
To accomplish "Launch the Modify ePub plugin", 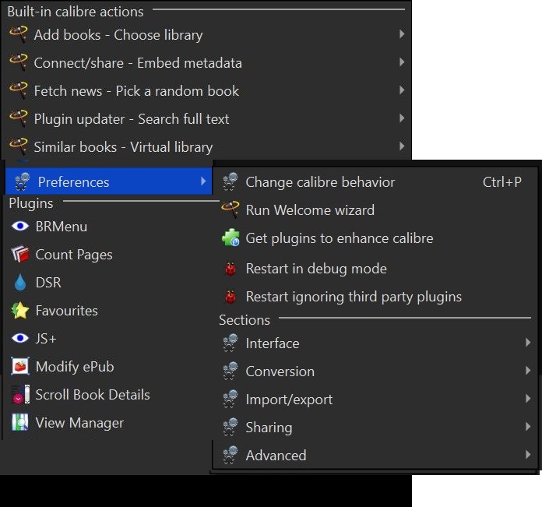I will point(107,366).
